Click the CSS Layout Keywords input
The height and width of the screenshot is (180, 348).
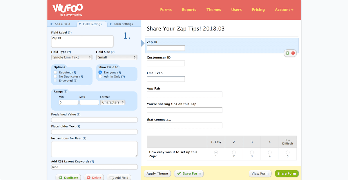(94, 167)
